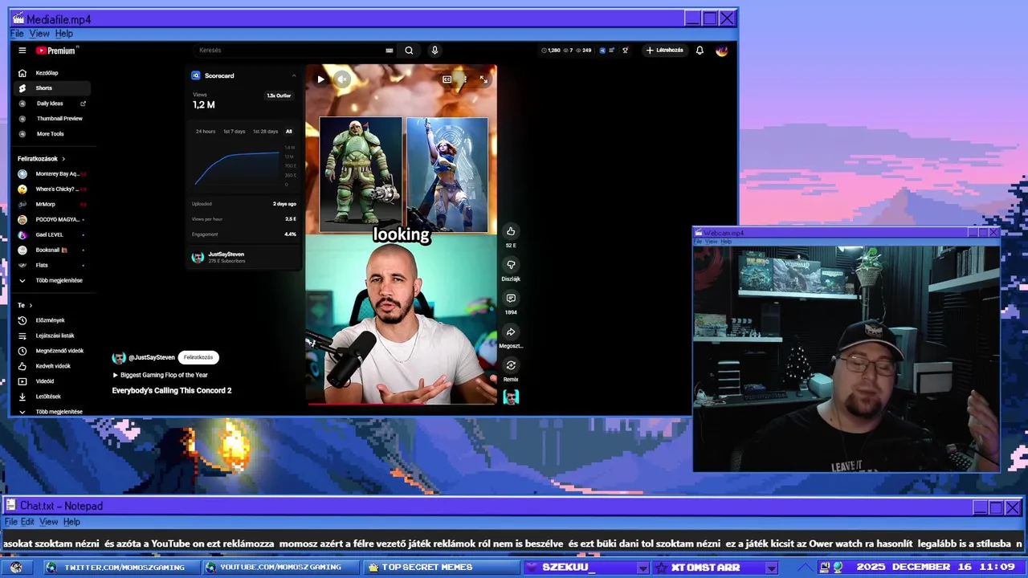Open the account avatar menu
Screen dimensions: 1028x578
tap(722, 51)
